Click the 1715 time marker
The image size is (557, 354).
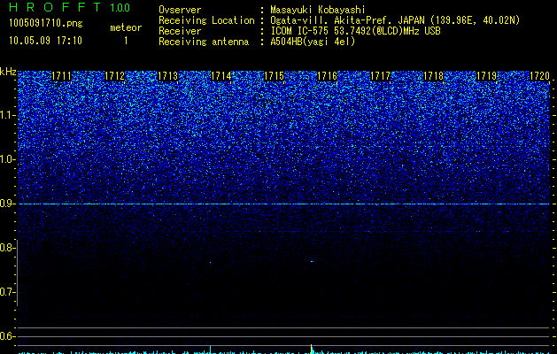tap(275, 76)
